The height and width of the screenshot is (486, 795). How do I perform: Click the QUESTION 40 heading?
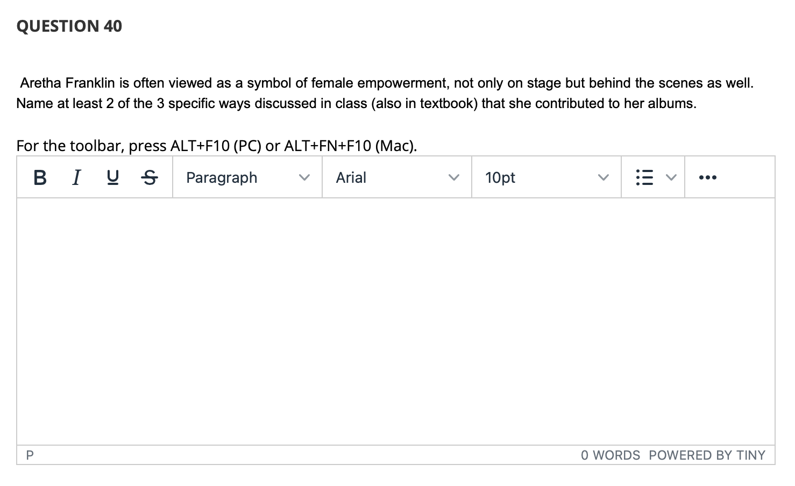click(x=69, y=26)
